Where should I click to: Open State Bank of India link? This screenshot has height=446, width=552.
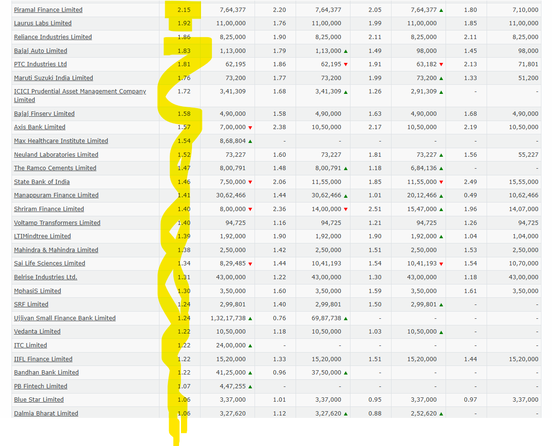[42, 182]
